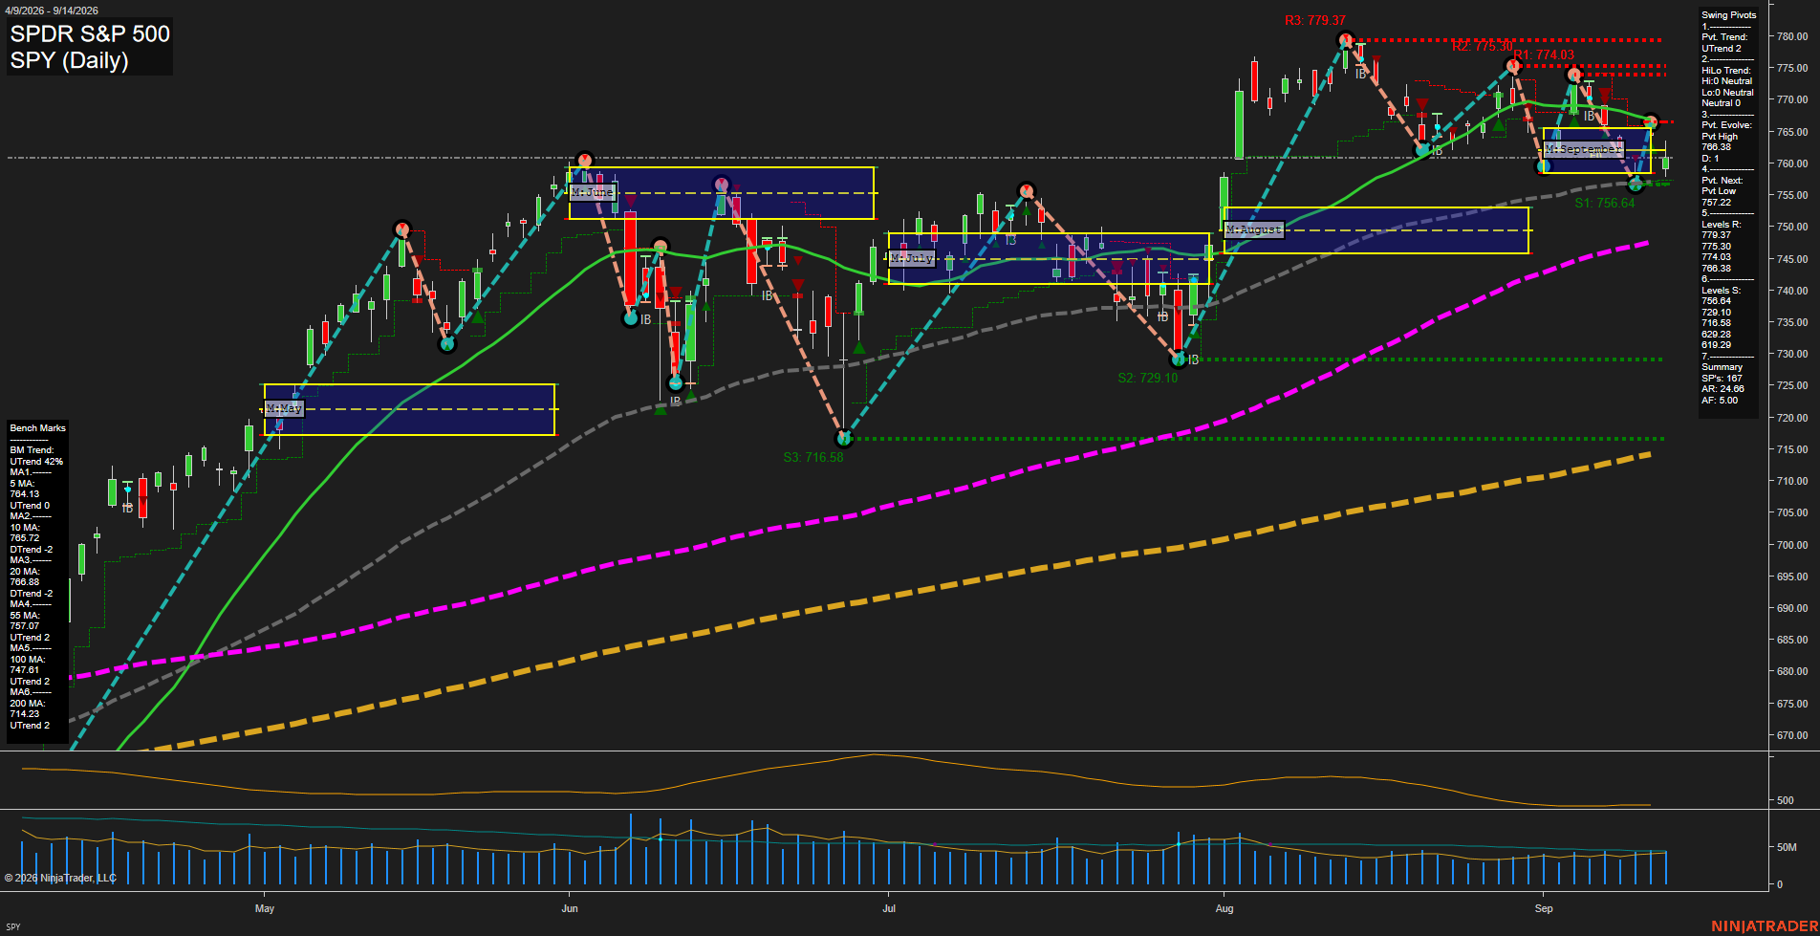Click the 10 MA value 765.72

(x=25, y=538)
